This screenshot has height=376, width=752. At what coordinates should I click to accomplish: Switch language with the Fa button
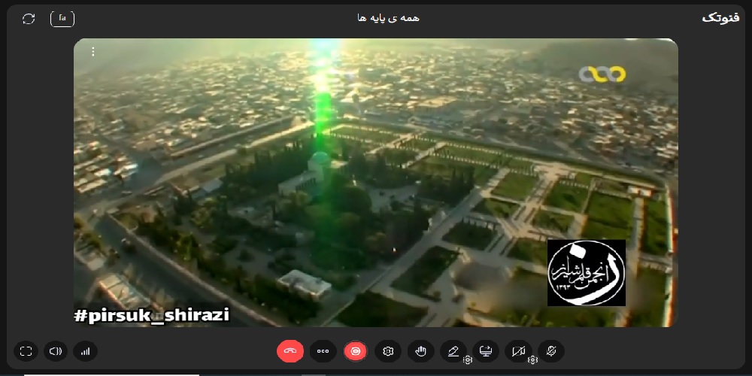(x=62, y=19)
